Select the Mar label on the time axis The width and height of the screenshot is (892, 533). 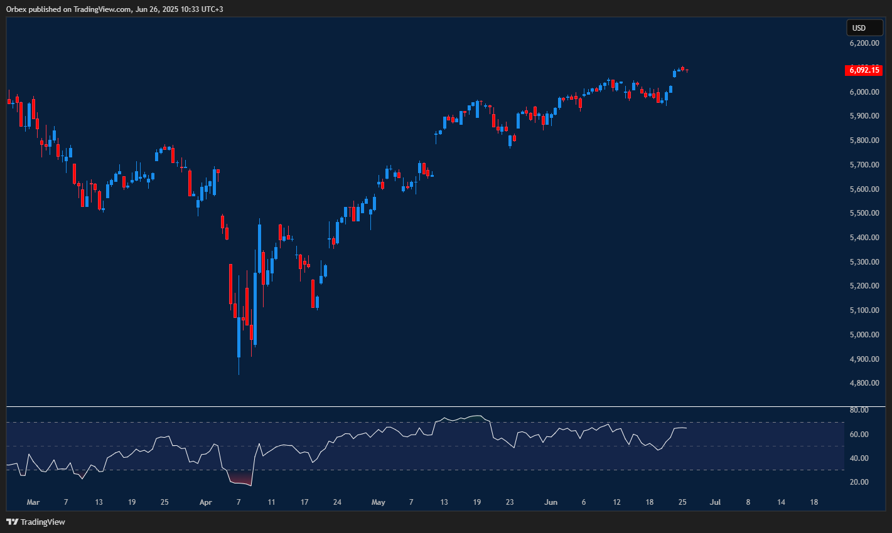(x=33, y=502)
